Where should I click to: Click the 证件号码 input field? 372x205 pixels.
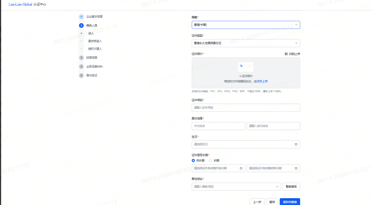246,108
